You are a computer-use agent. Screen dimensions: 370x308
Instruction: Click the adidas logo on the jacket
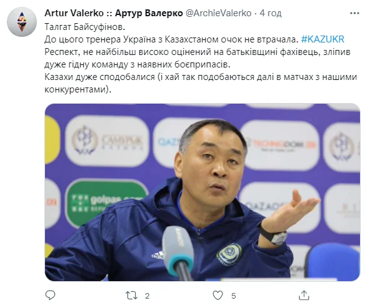click(157, 255)
